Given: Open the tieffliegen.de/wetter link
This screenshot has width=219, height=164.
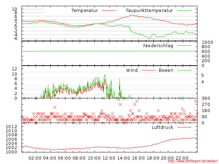Looking at the screenshot, I should [193, 161].
